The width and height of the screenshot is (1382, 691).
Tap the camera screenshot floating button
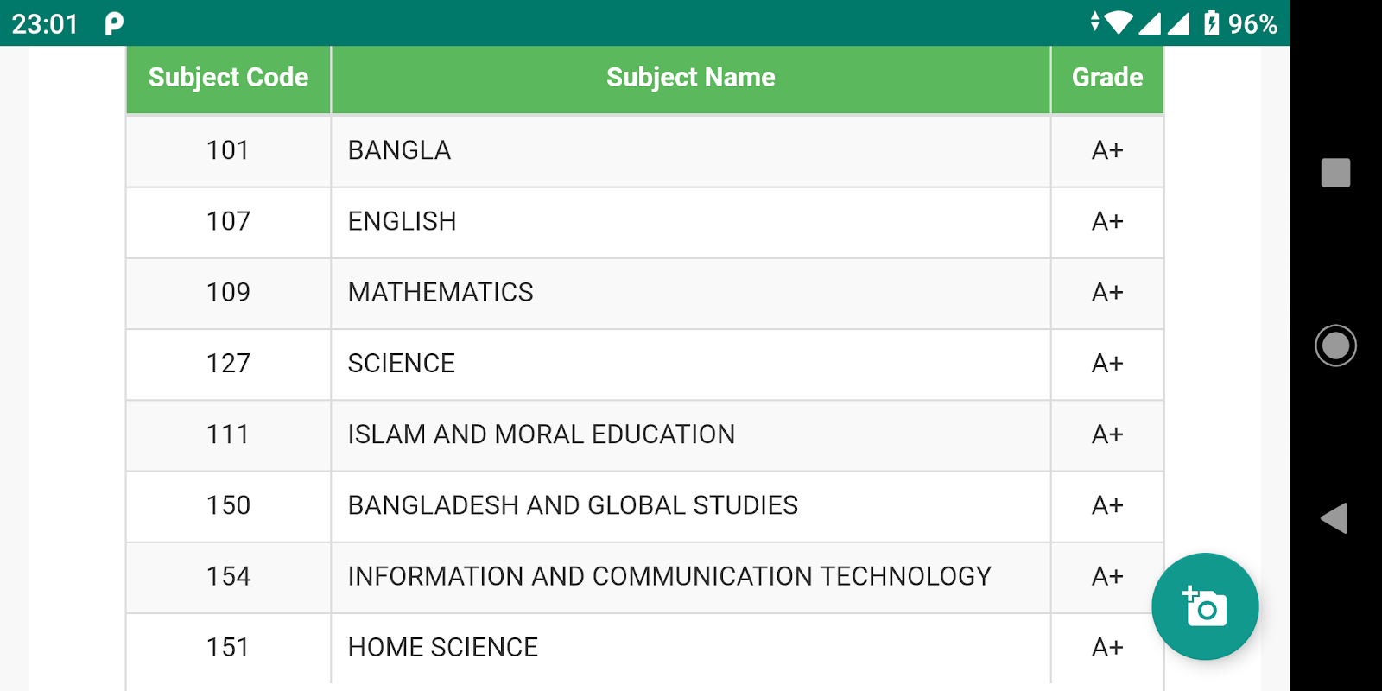click(x=1204, y=606)
